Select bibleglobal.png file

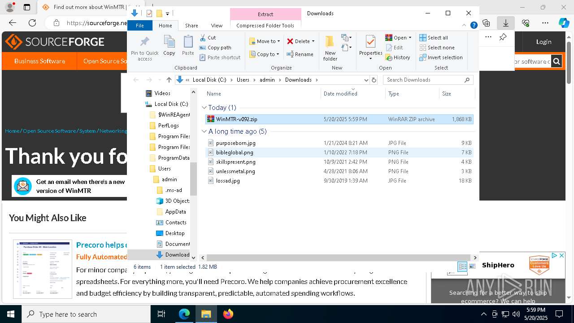pyautogui.click(x=339, y=153)
